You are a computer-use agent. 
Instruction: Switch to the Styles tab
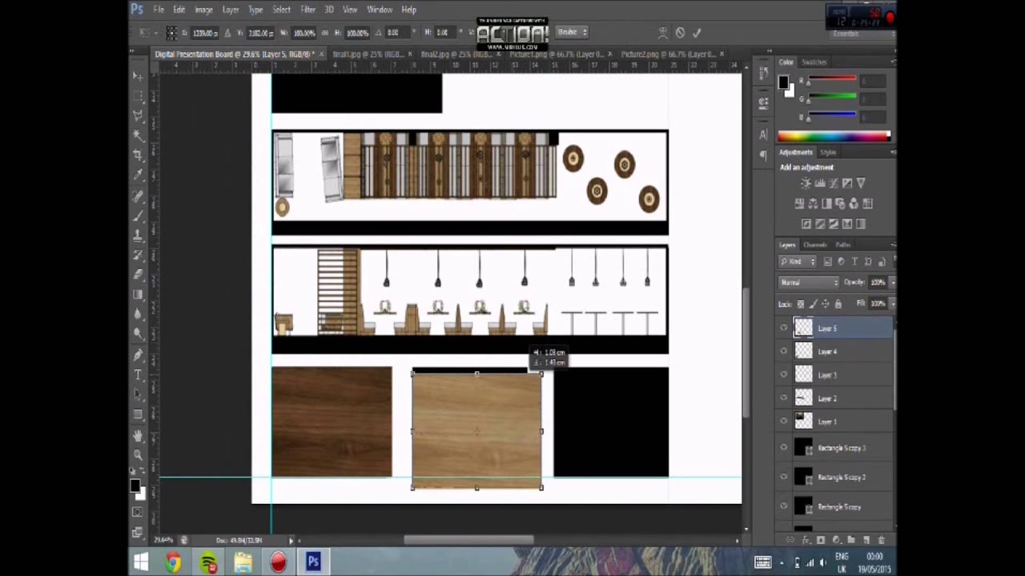(x=828, y=152)
